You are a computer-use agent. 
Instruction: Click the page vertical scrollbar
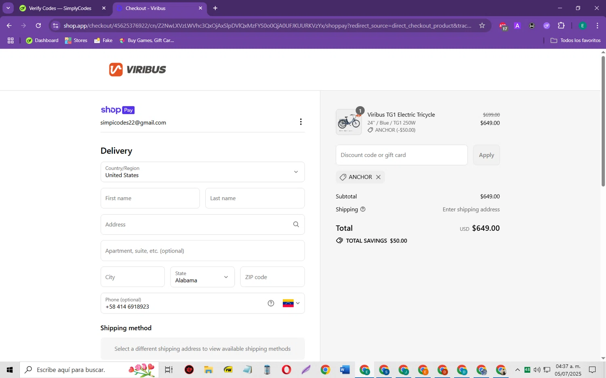pos(603,121)
